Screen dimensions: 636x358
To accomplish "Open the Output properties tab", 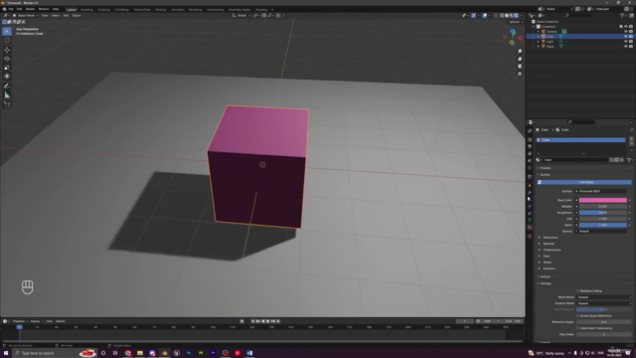I will (530, 146).
